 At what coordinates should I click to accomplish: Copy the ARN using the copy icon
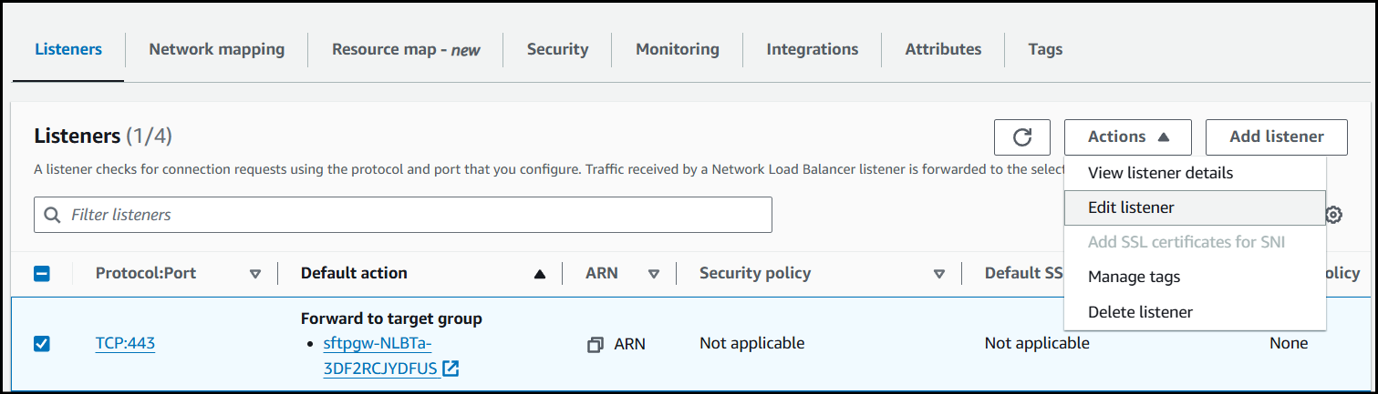pos(596,345)
